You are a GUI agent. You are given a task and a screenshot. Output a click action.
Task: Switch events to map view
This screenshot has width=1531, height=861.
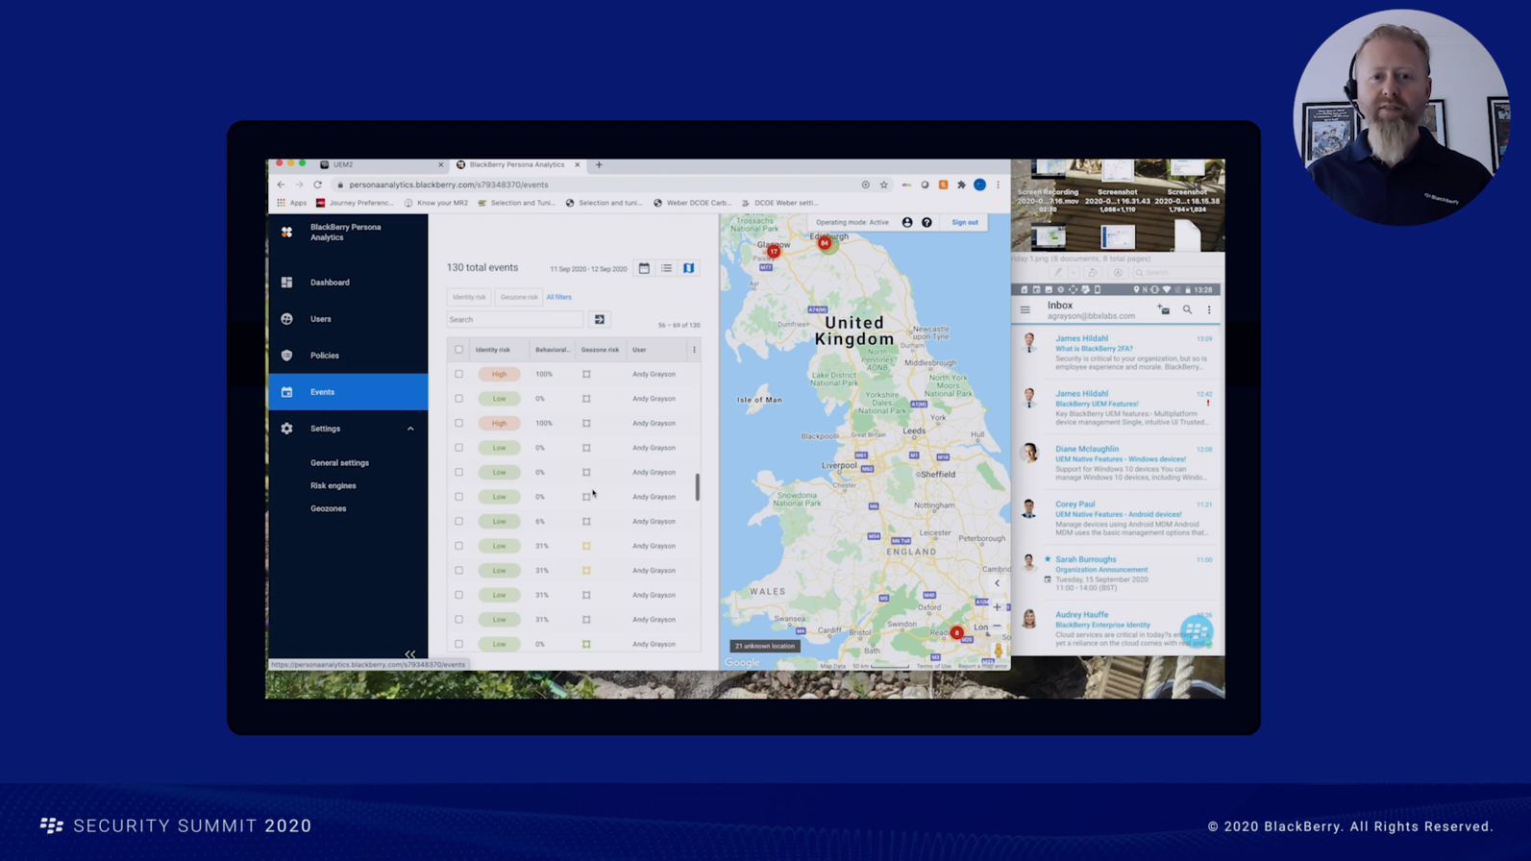point(688,268)
